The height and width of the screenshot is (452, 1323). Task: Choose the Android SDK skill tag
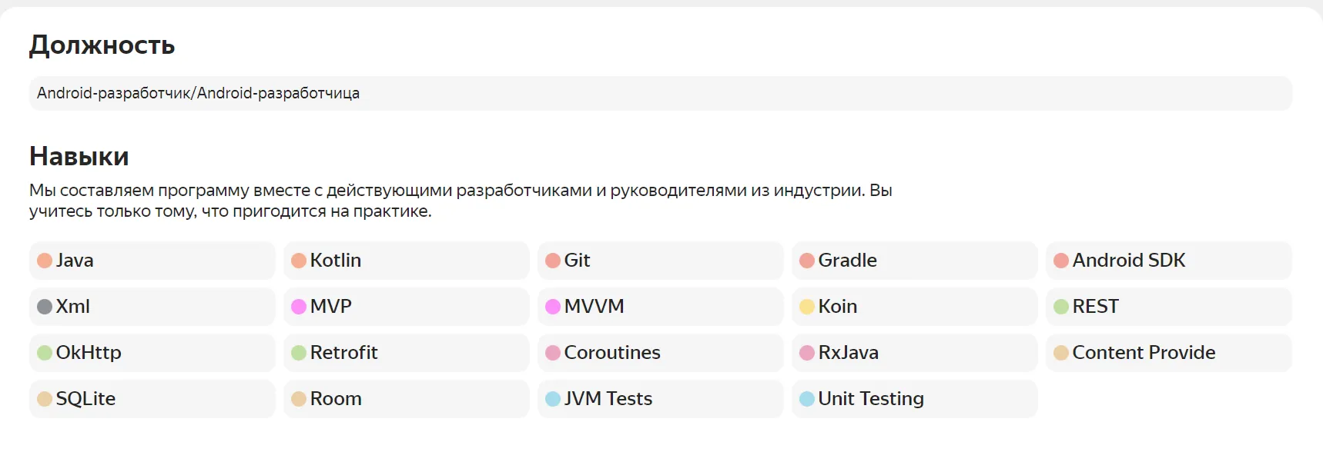pyautogui.click(x=1168, y=261)
